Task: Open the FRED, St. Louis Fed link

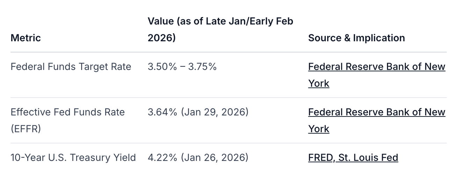Action: [x=353, y=158]
